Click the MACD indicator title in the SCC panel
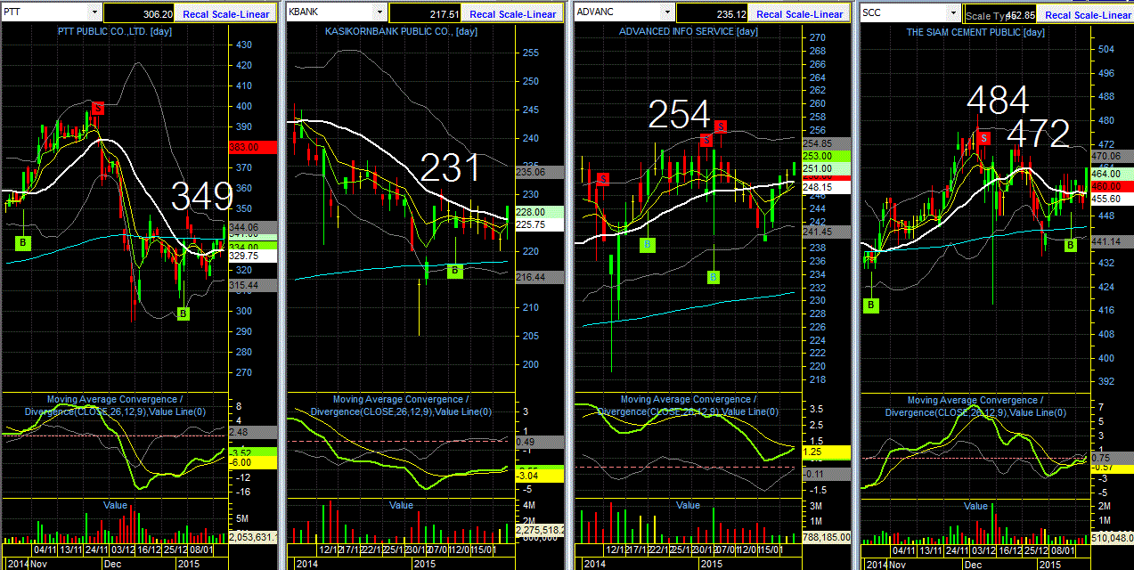 (x=975, y=405)
